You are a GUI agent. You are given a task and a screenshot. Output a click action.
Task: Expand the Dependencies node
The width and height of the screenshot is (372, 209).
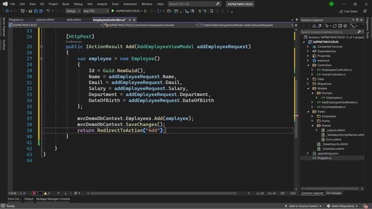[308, 51]
